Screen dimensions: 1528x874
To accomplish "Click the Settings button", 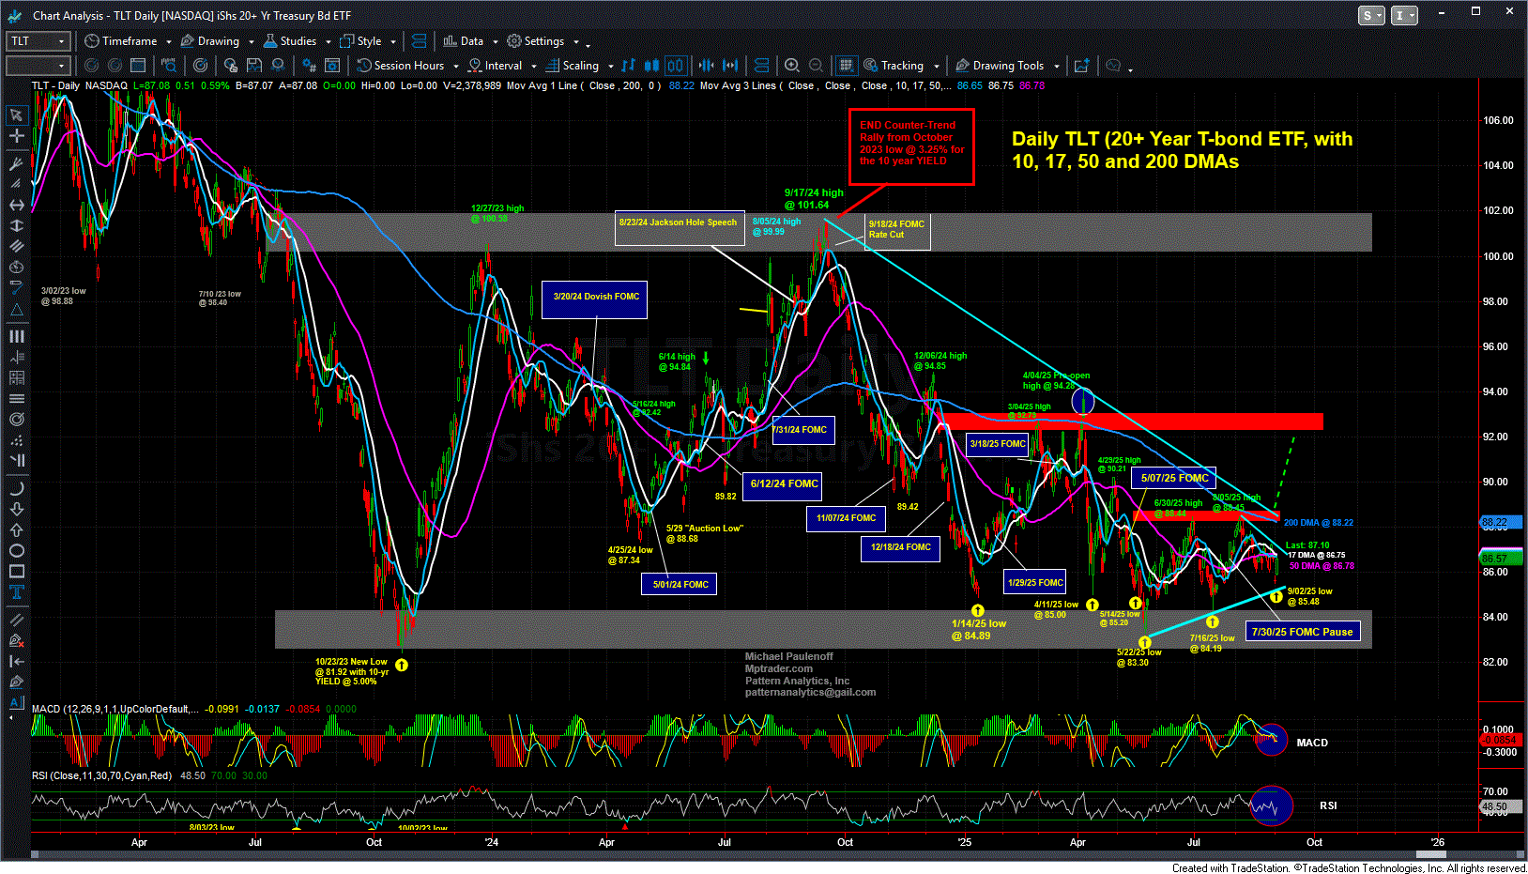I will coord(543,41).
